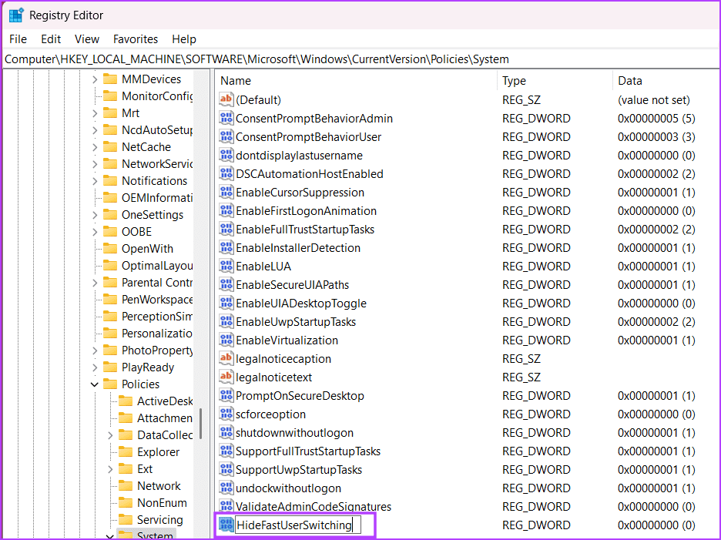Click the SupportFullTrustStartupTasks DWORD icon
Screen dimensions: 721x540
tap(226, 451)
